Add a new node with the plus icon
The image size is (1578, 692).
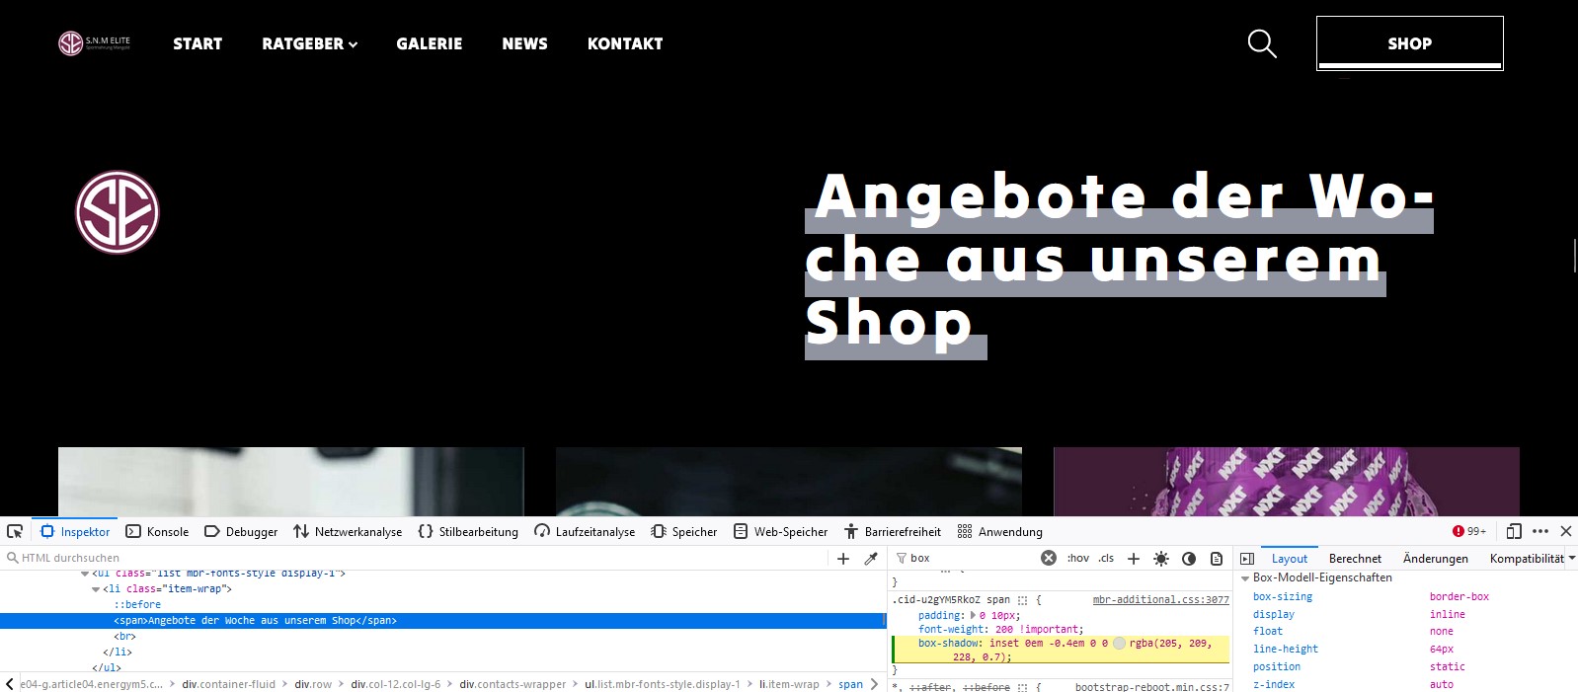coord(843,559)
